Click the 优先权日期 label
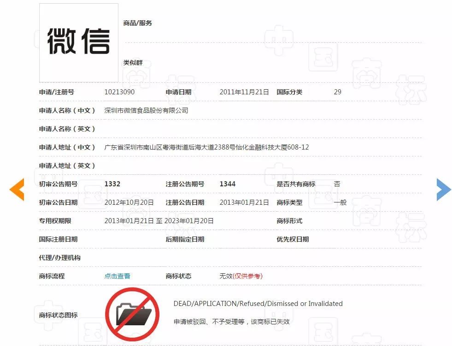 point(293,239)
